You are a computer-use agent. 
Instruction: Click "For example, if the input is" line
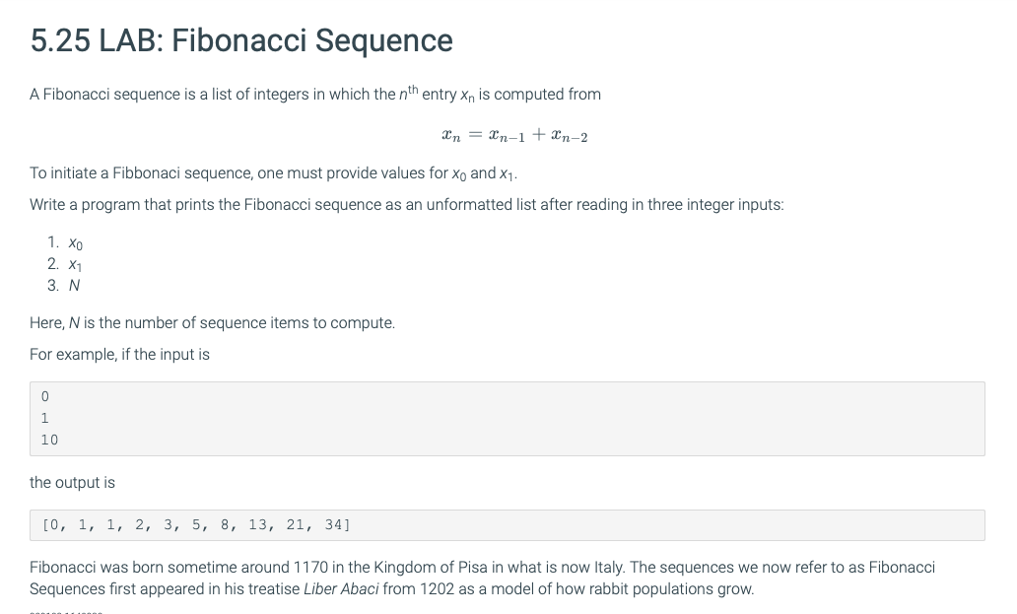[x=119, y=354]
